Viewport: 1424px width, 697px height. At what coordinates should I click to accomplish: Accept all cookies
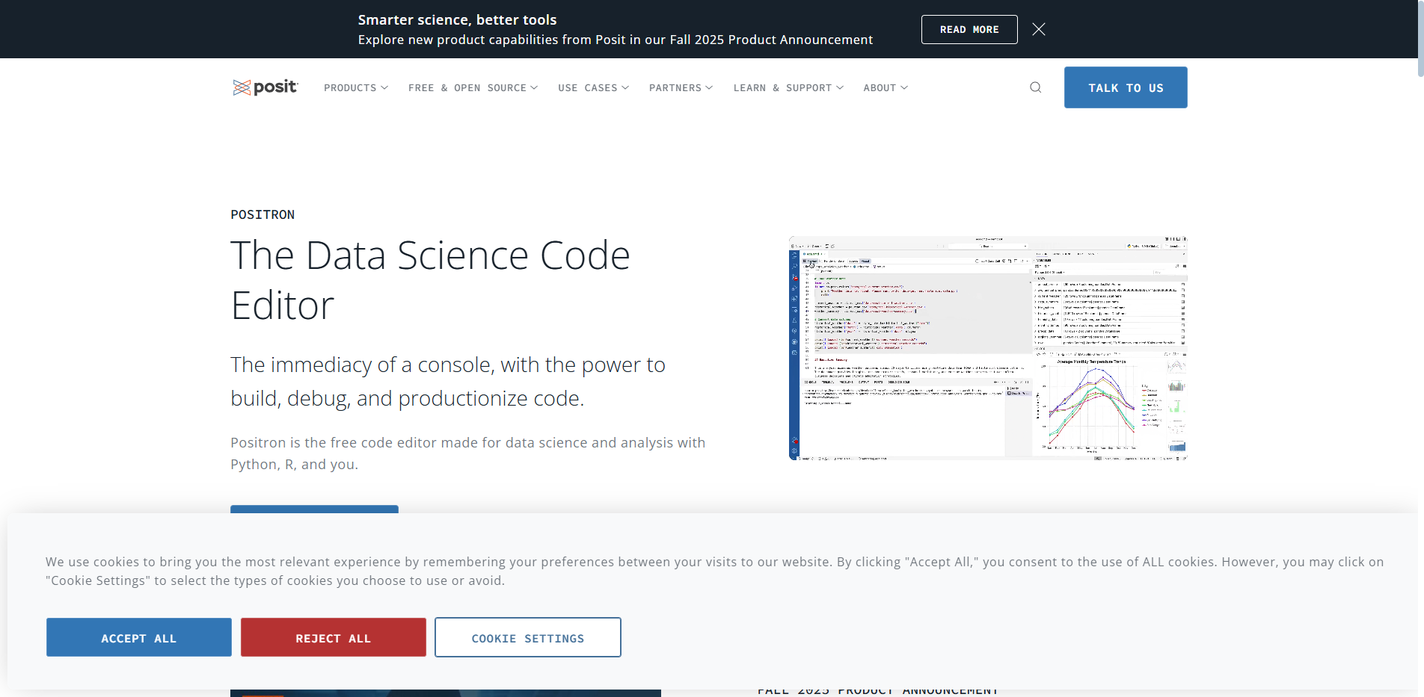pyautogui.click(x=139, y=637)
